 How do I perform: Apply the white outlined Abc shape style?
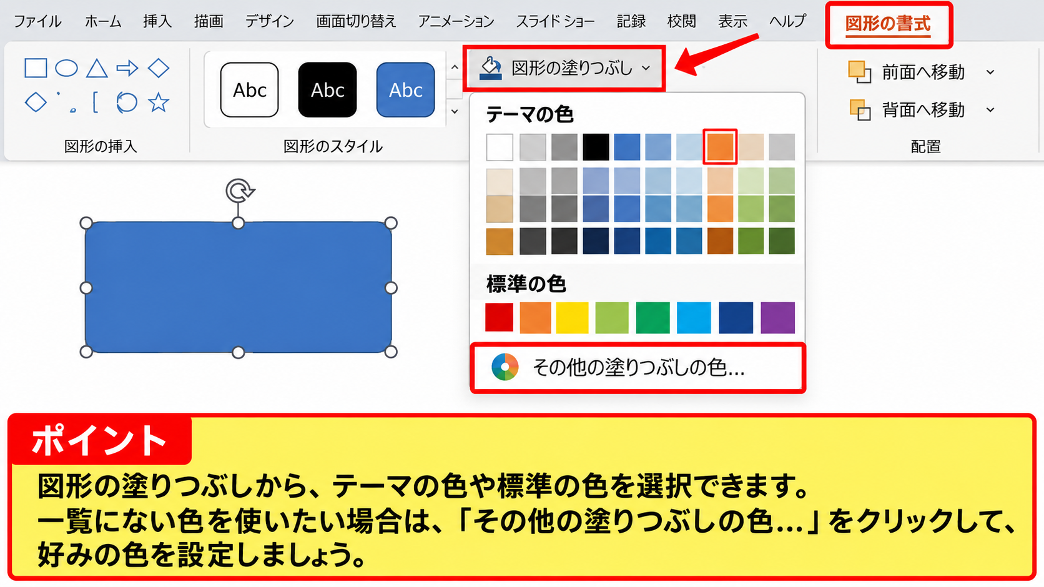pos(250,90)
